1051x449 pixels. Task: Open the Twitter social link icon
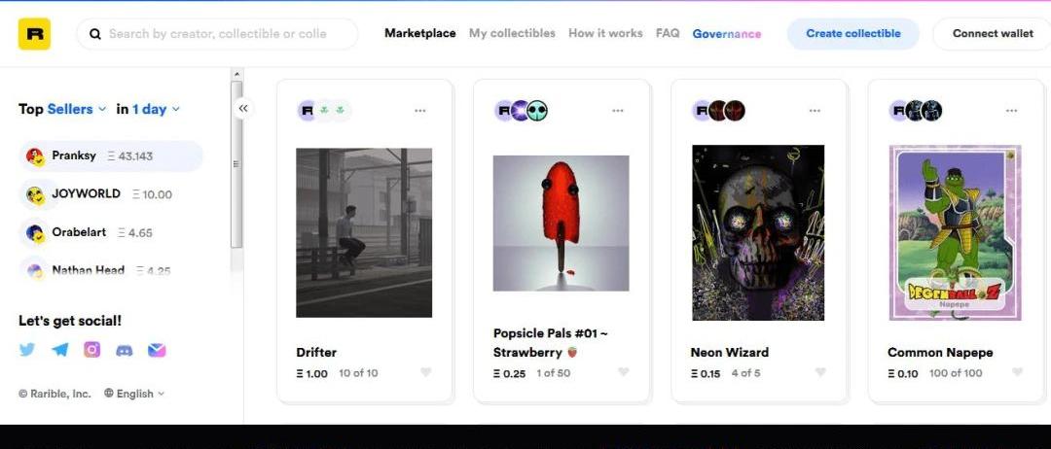pyautogui.click(x=27, y=350)
